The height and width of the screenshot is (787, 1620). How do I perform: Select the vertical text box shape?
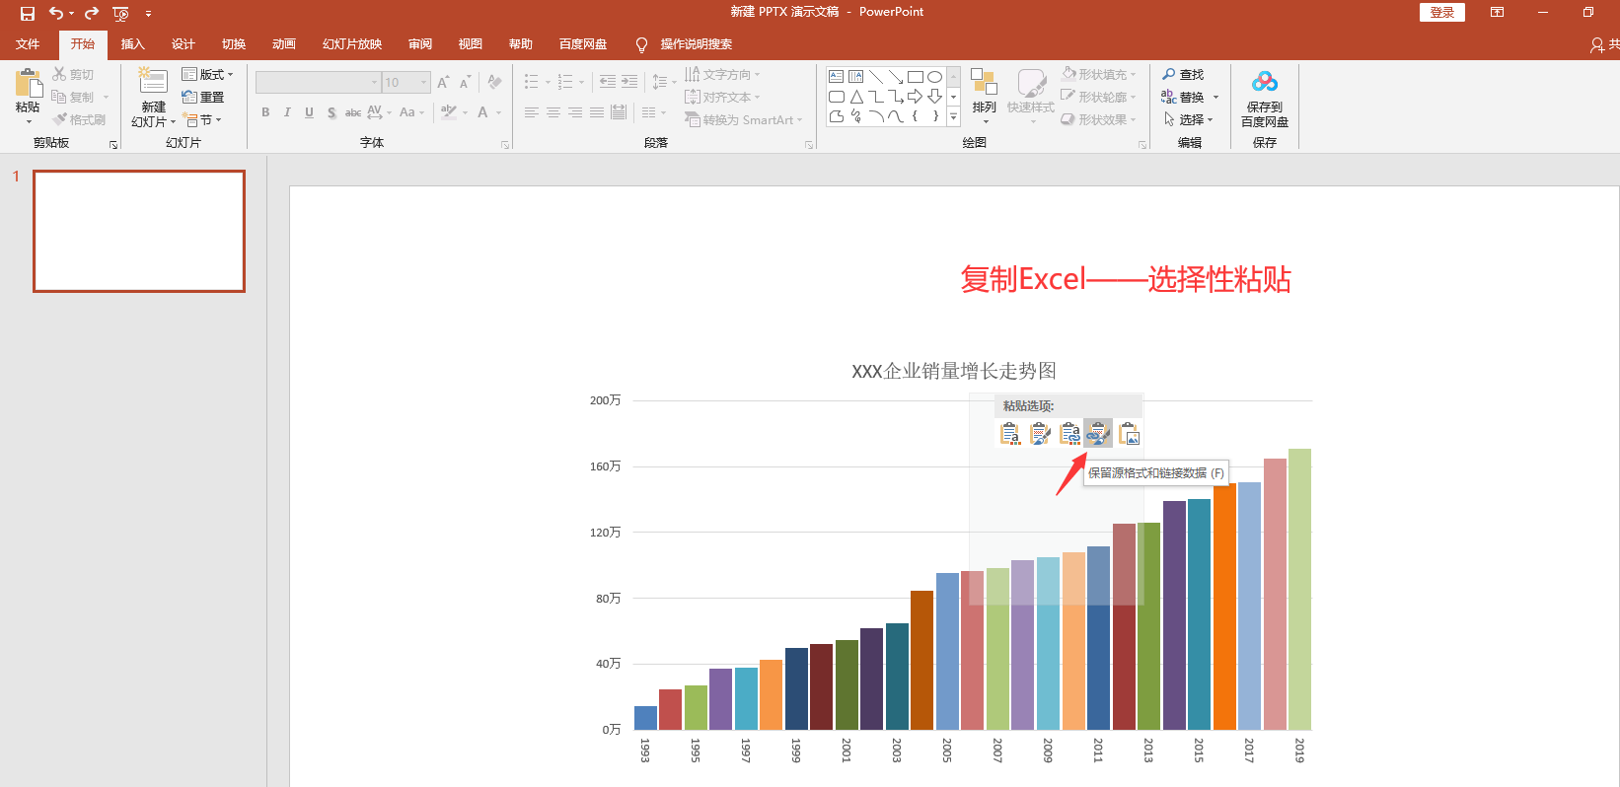(x=855, y=76)
